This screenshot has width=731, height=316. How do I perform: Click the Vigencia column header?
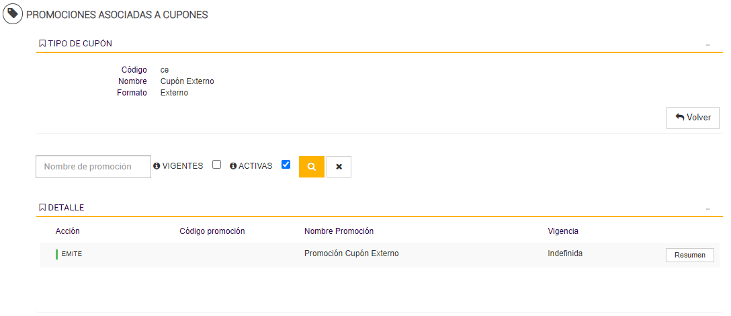(x=563, y=231)
